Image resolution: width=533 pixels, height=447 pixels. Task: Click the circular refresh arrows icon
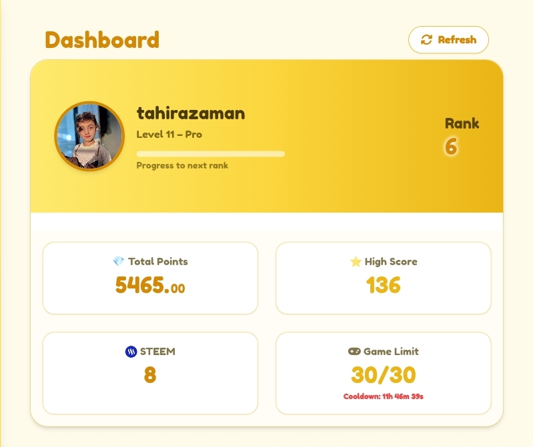pos(426,40)
